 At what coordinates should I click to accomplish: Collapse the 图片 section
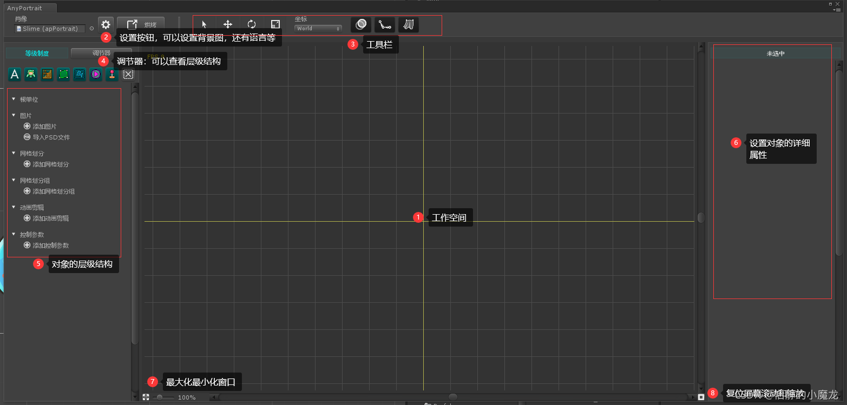pyautogui.click(x=14, y=116)
